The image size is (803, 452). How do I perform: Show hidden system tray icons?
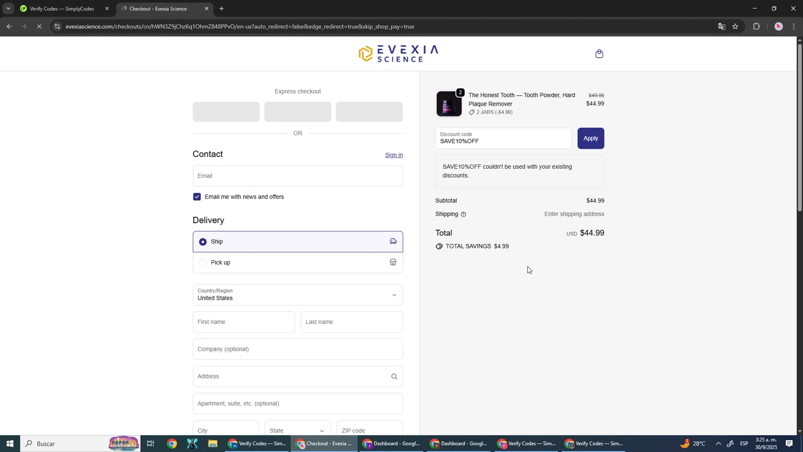(x=718, y=443)
